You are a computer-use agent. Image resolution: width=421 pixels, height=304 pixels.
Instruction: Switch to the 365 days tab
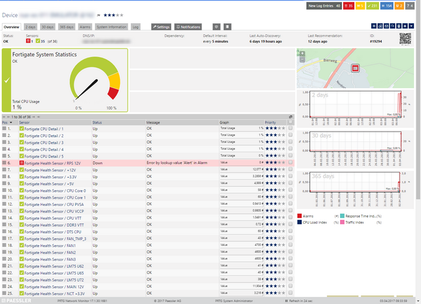[66, 27]
